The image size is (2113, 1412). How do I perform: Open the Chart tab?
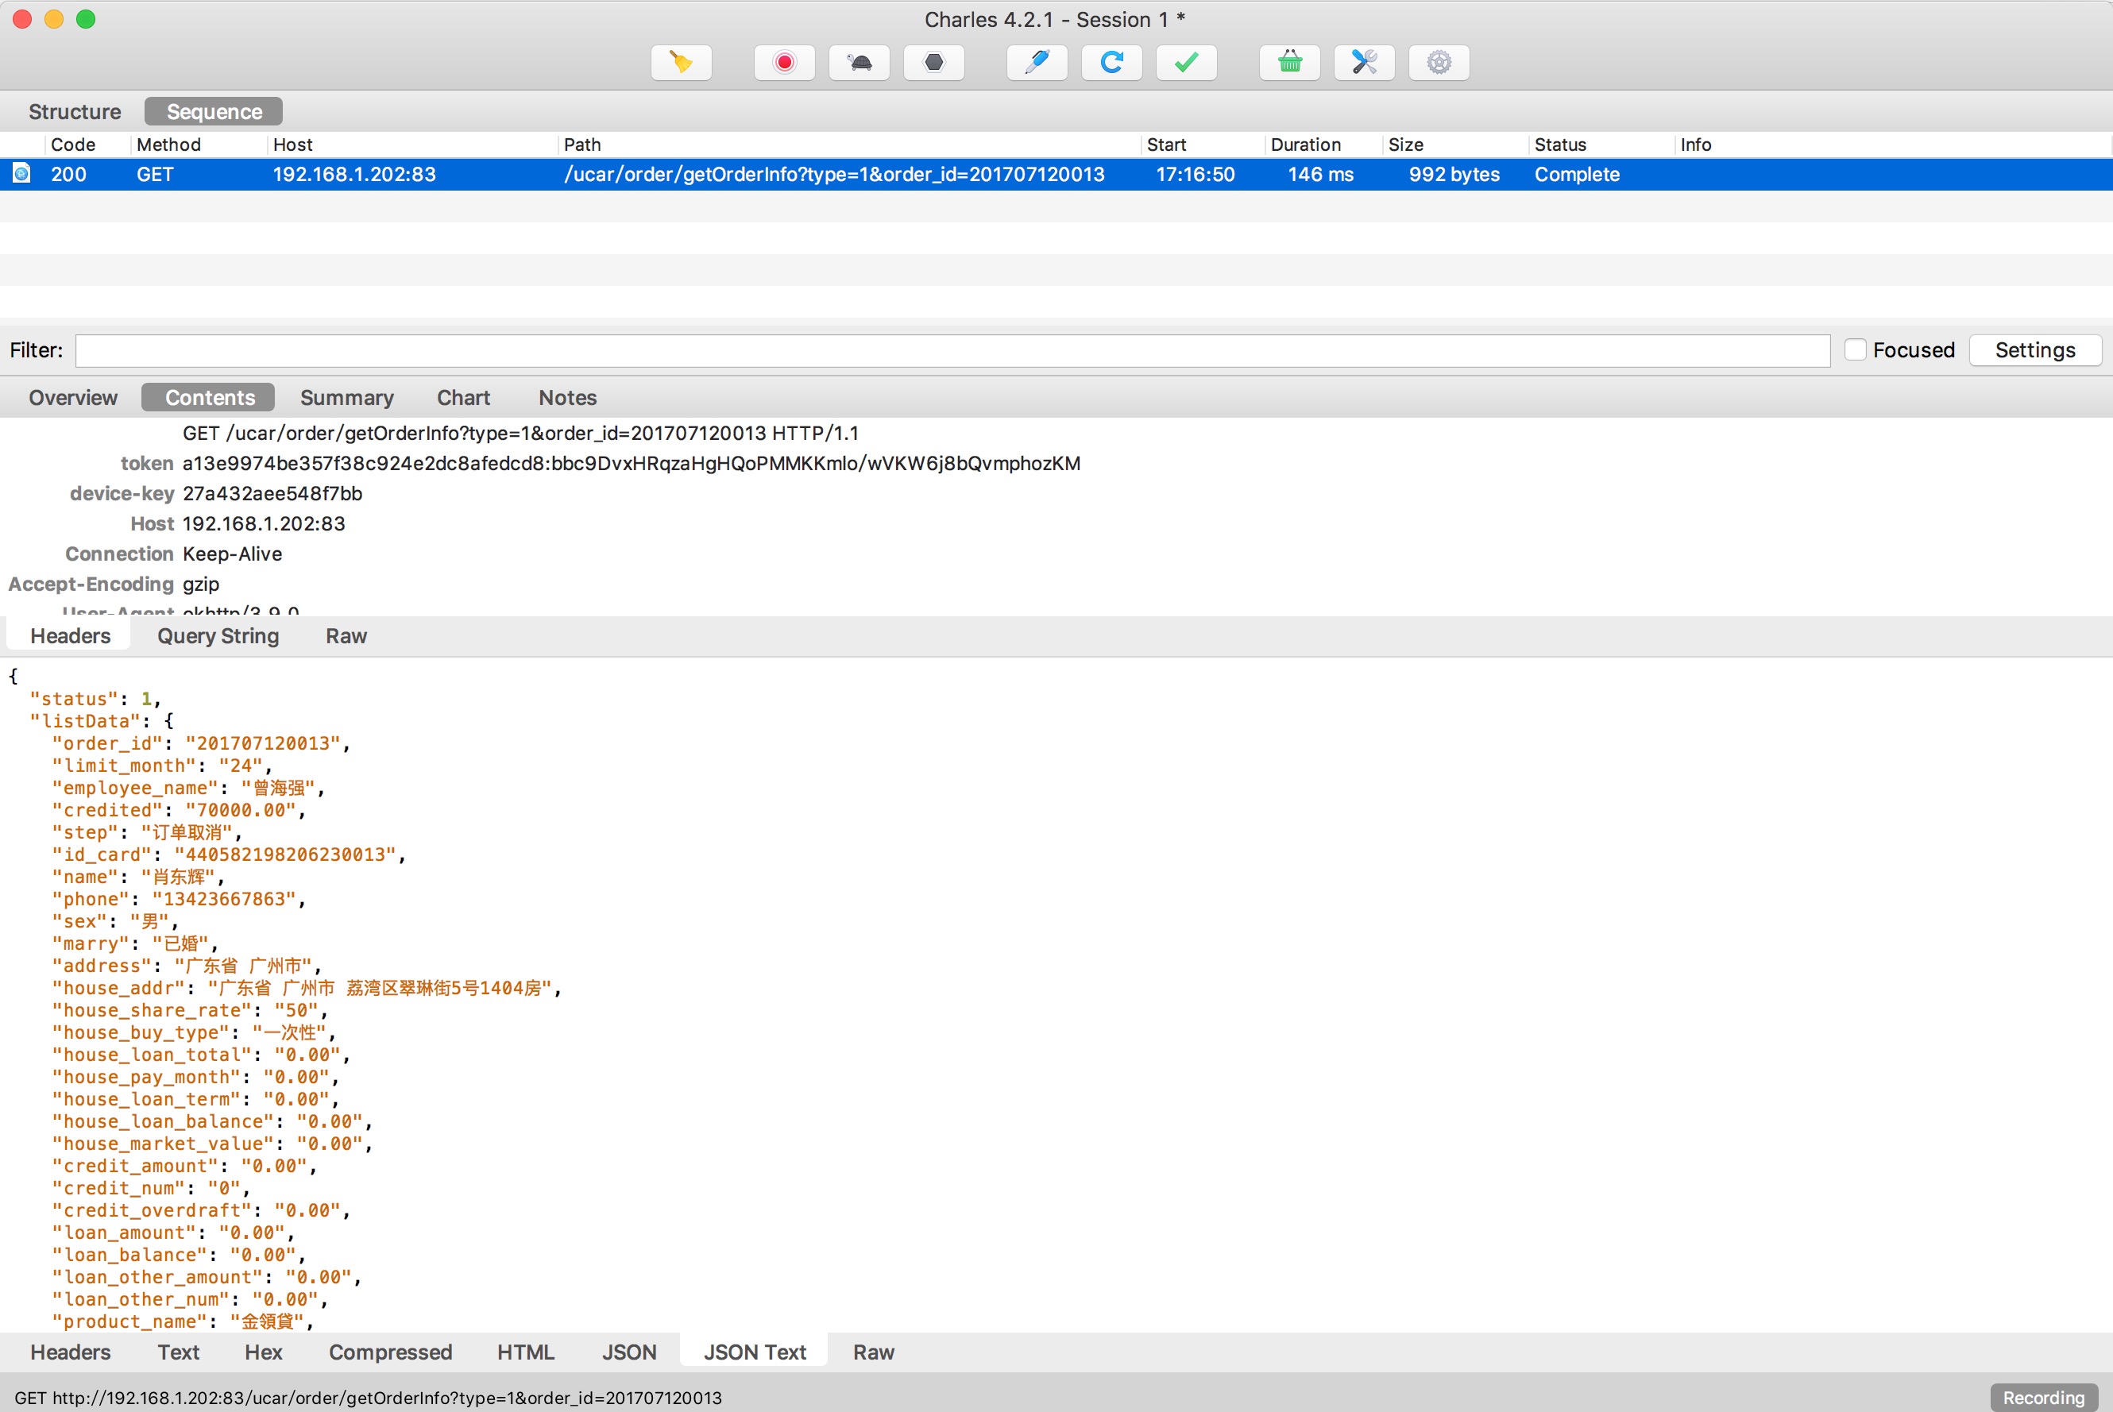click(463, 397)
